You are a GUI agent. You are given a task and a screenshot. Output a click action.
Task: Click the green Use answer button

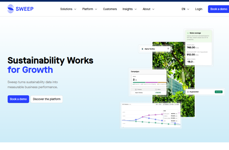click(x=219, y=92)
